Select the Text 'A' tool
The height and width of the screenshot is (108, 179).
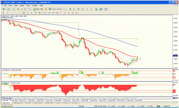tap(32, 13)
